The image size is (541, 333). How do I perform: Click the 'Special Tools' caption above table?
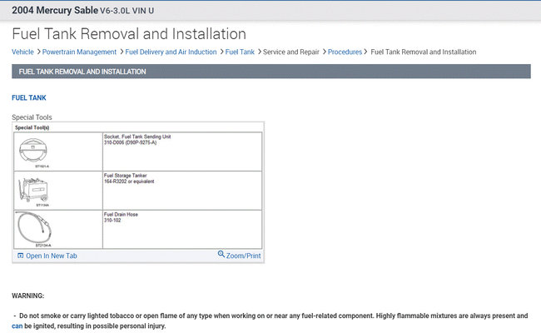click(x=32, y=117)
